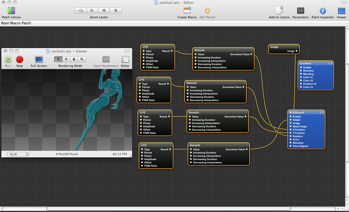Click the Editor toolbar toggle pill button
Image resolution: width=349 pixels, height=212 pixels.
[344, 2]
